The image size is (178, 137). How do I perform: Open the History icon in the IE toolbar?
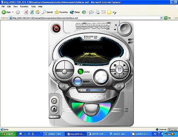tap(84, 12)
